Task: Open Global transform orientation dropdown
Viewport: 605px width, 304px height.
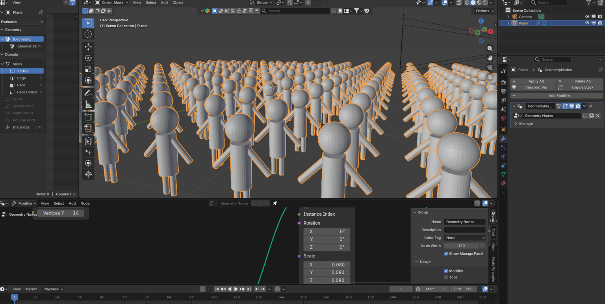Action: [262, 3]
